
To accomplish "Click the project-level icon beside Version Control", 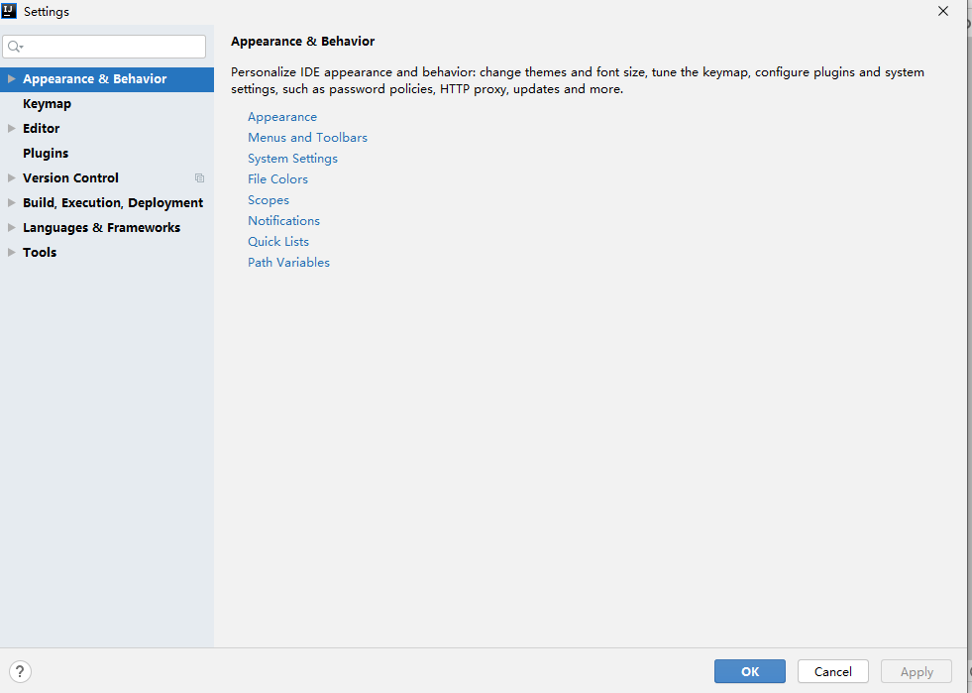I will tap(199, 178).
